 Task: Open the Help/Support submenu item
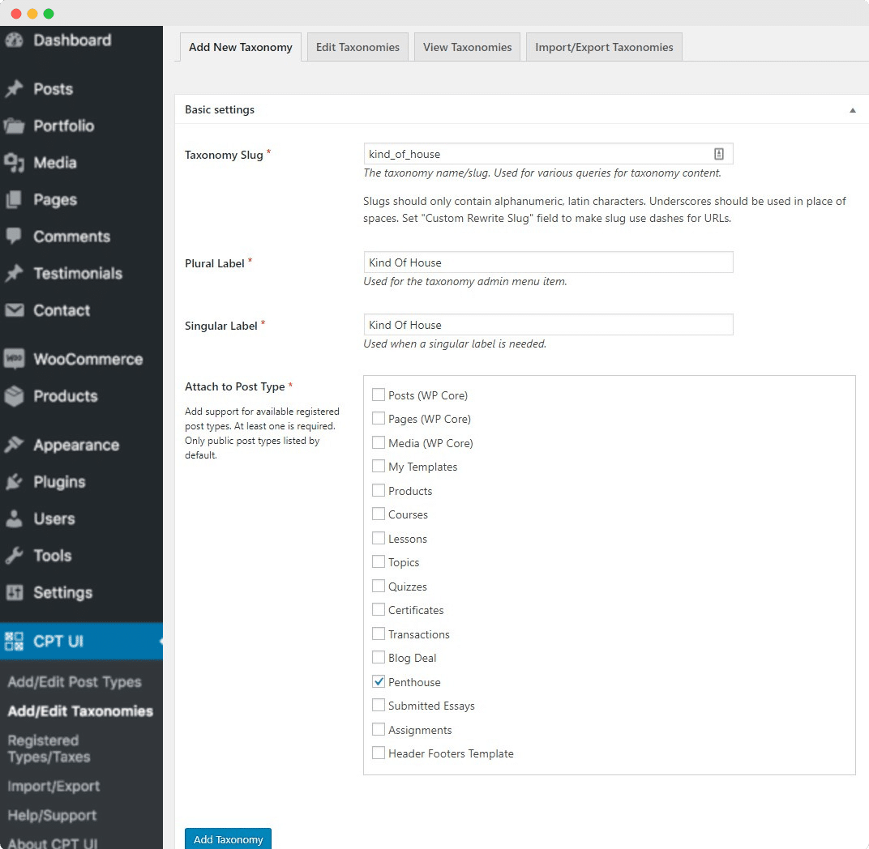pos(52,815)
